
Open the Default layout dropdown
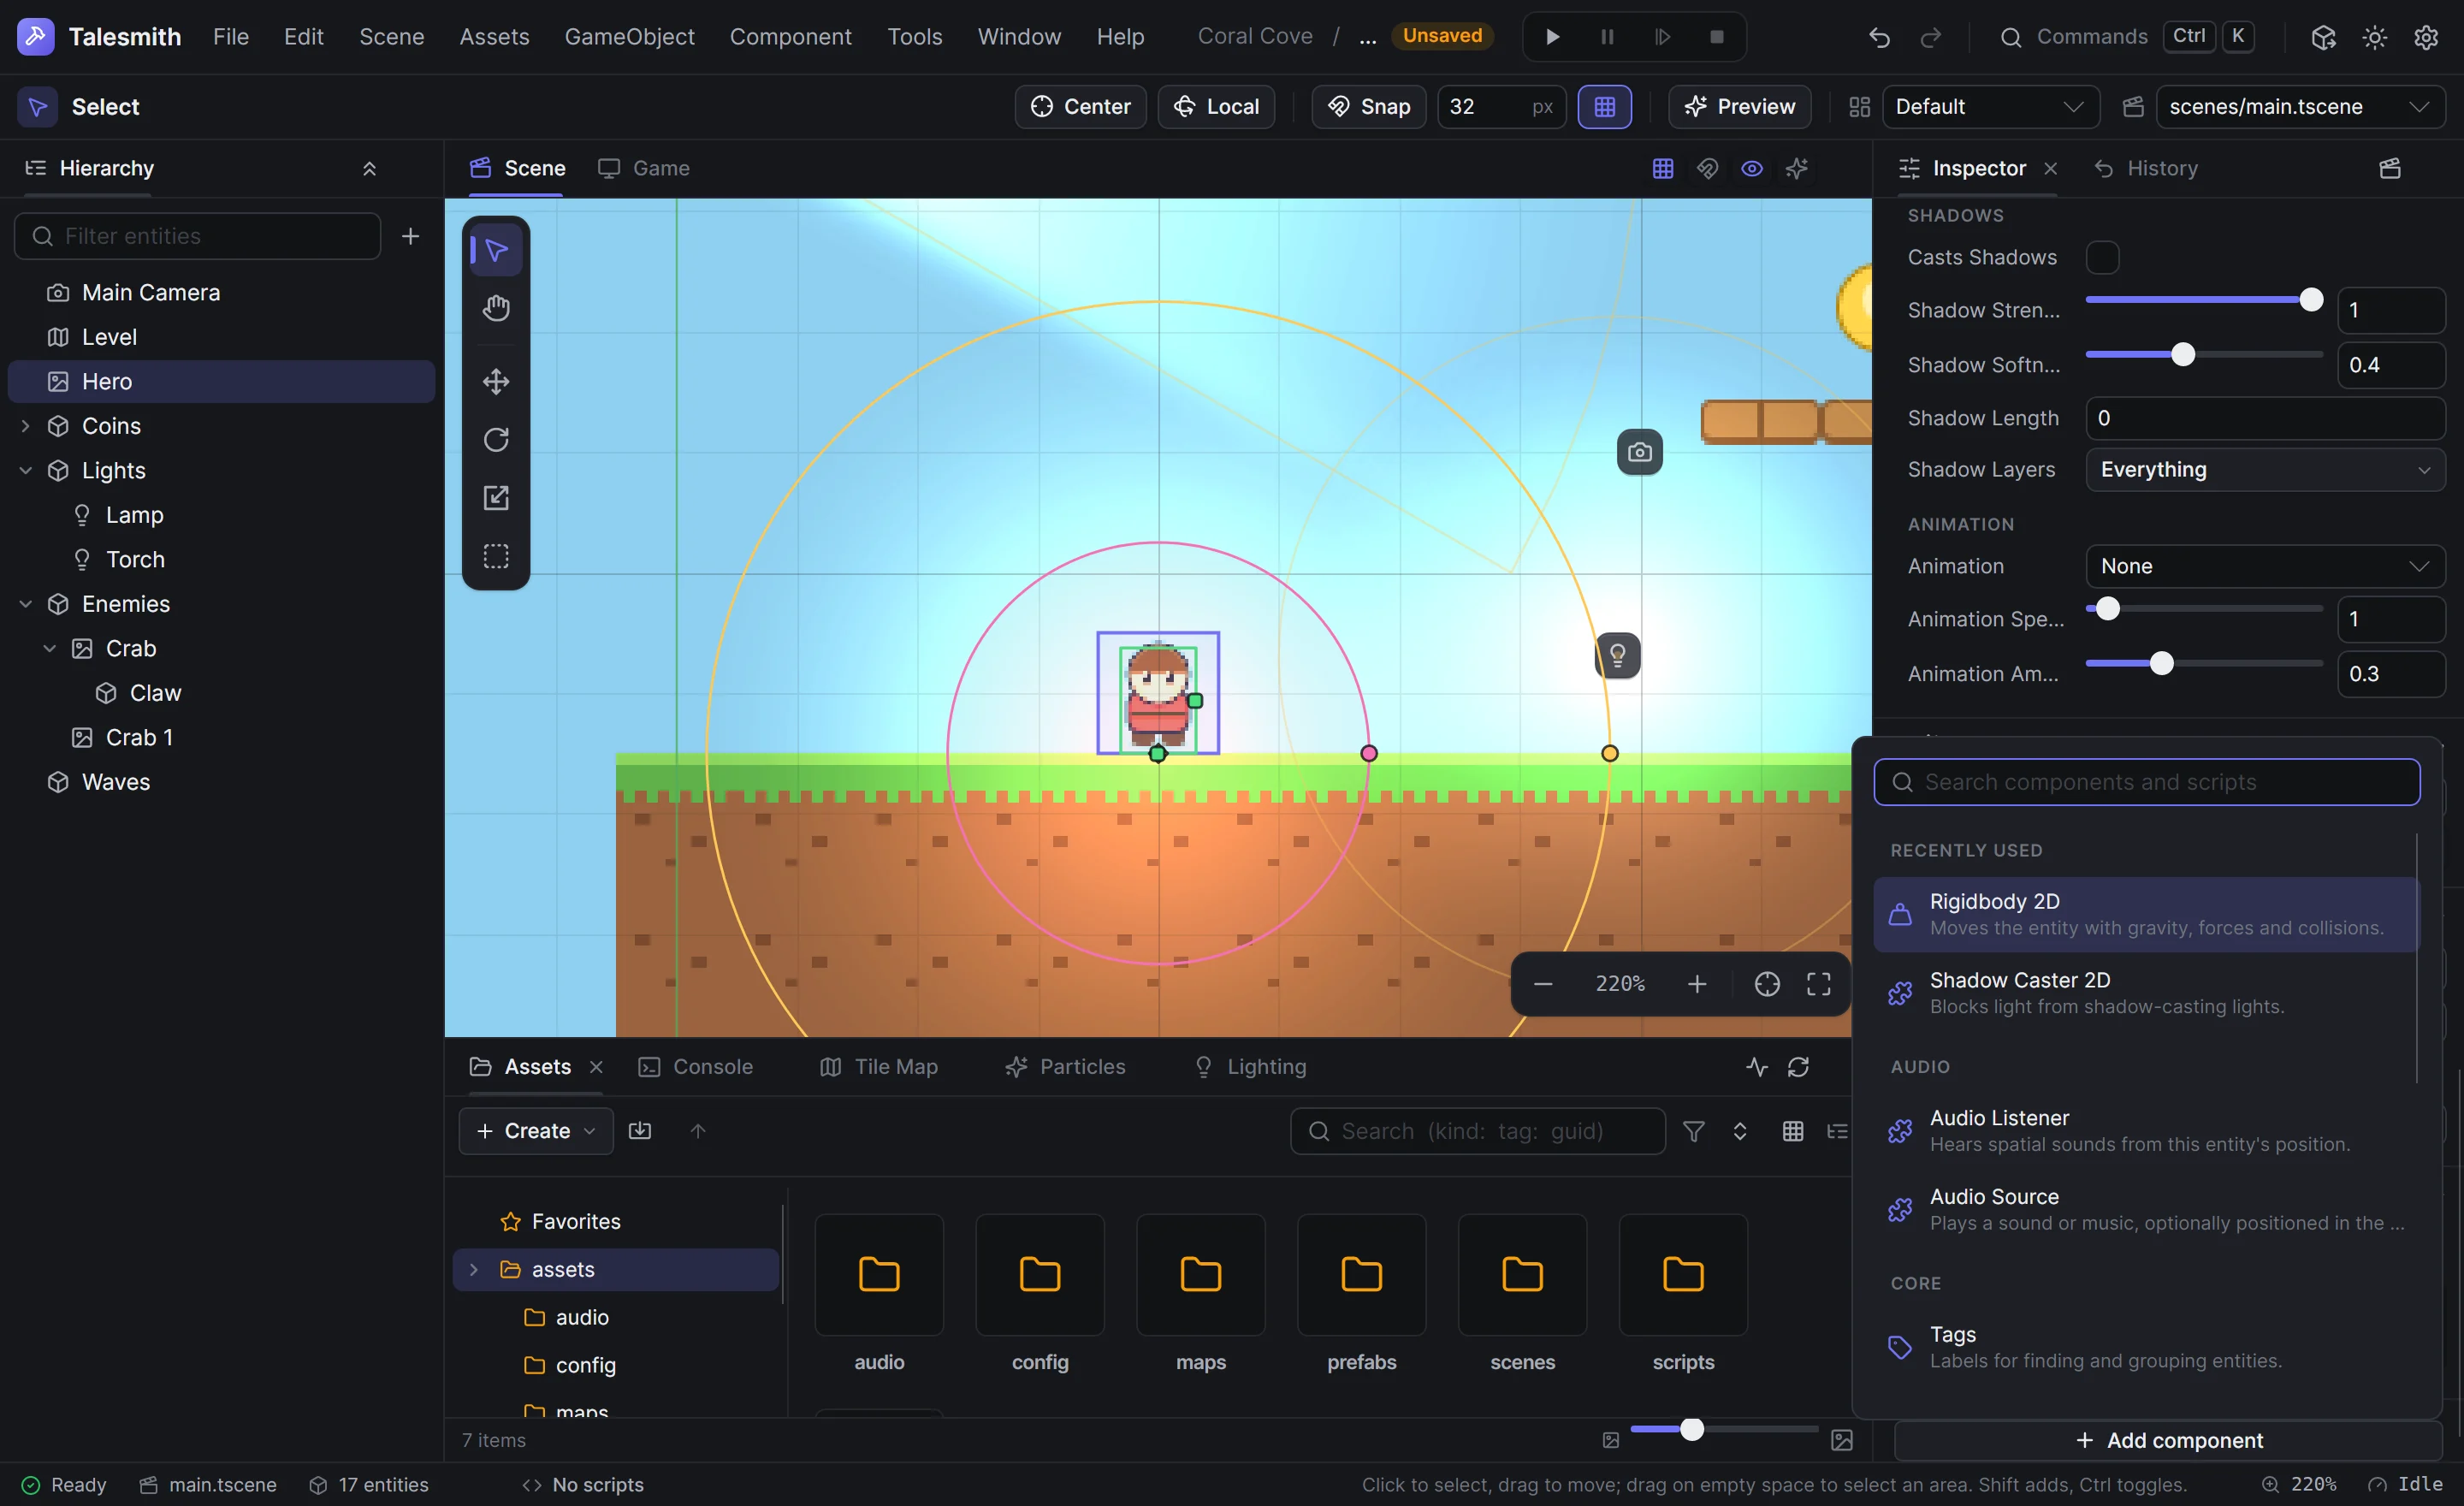point(1990,106)
